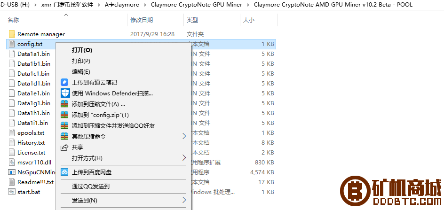Click the NsGpuCNMiner application icon
The height and width of the screenshot is (210, 444).
click(12, 172)
